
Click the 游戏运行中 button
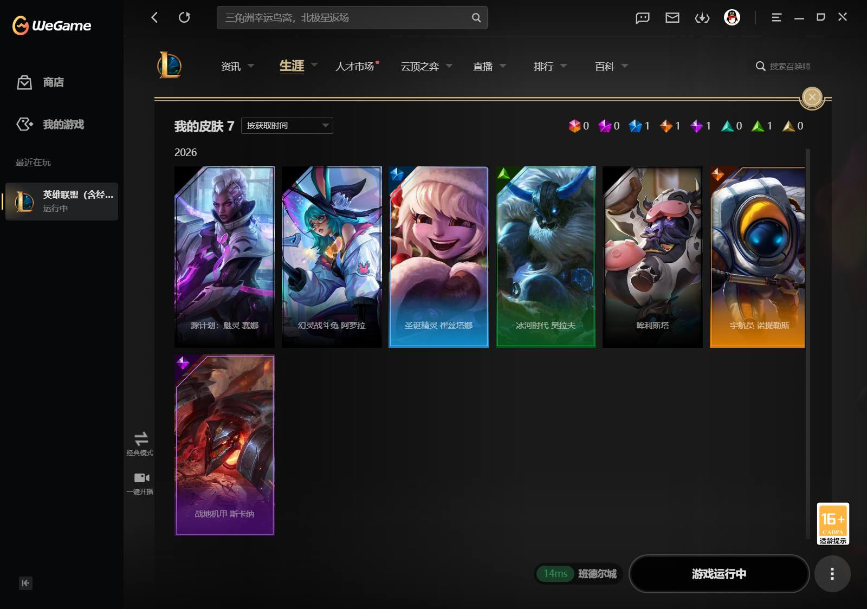(x=719, y=574)
